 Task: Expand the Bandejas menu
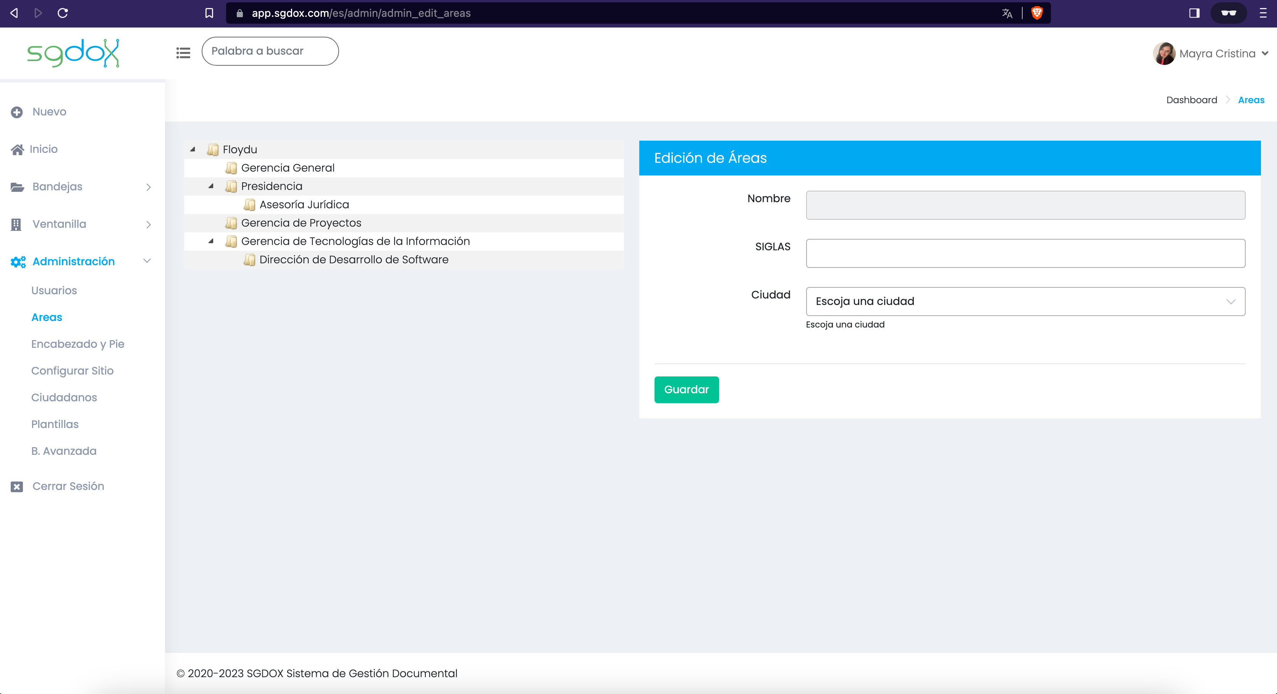pos(82,186)
